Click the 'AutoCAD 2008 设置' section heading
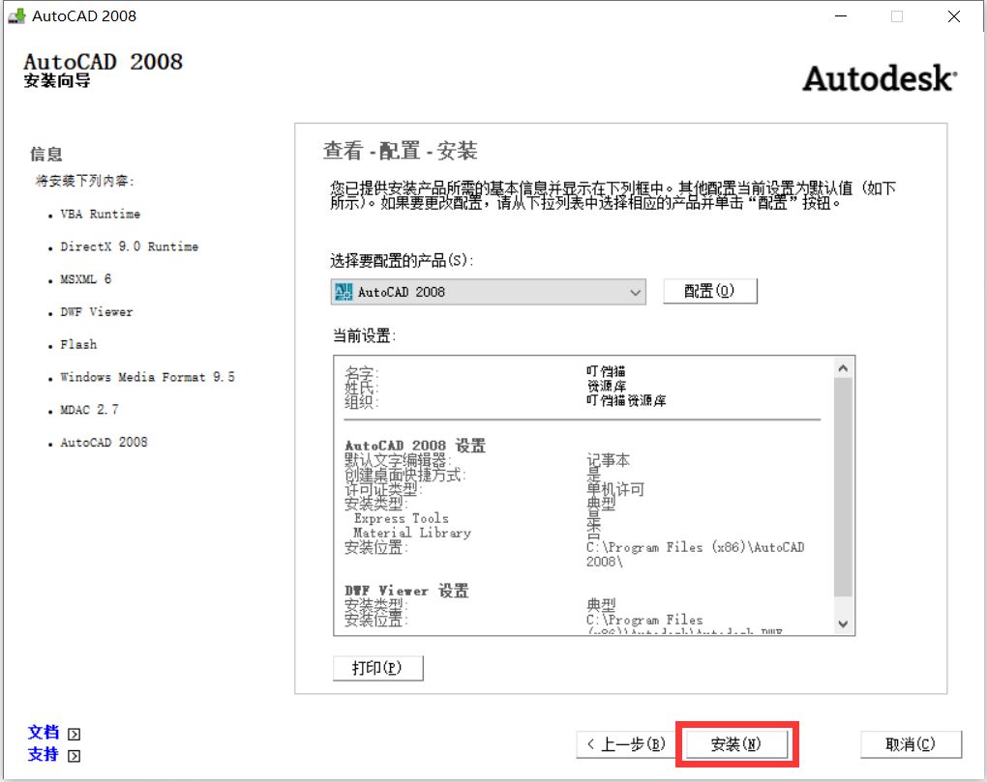This screenshot has width=987, height=782. [x=415, y=446]
